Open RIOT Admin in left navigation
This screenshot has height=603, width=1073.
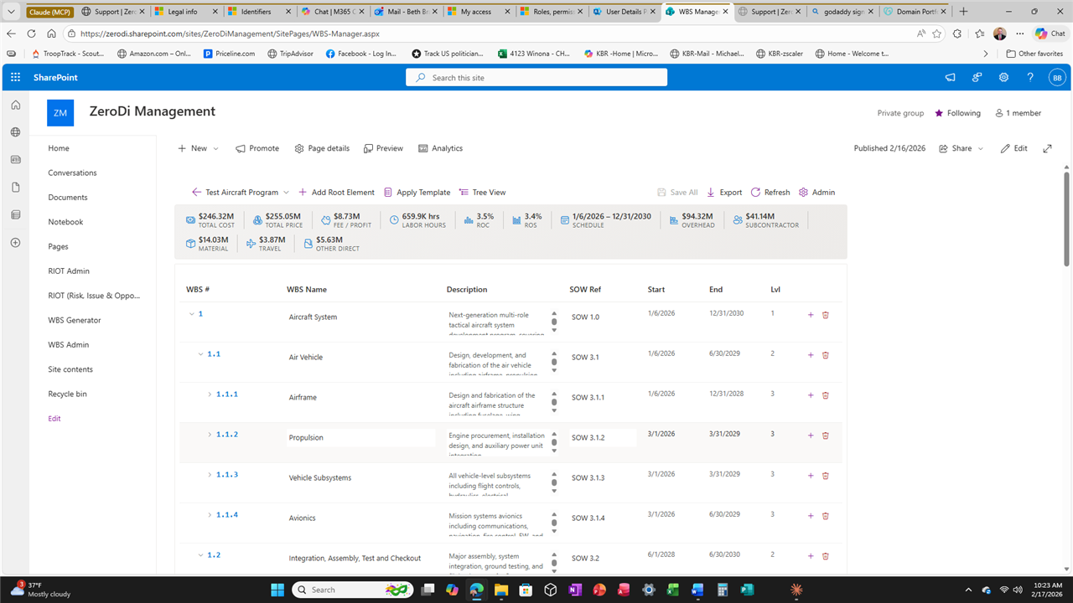click(69, 271)
